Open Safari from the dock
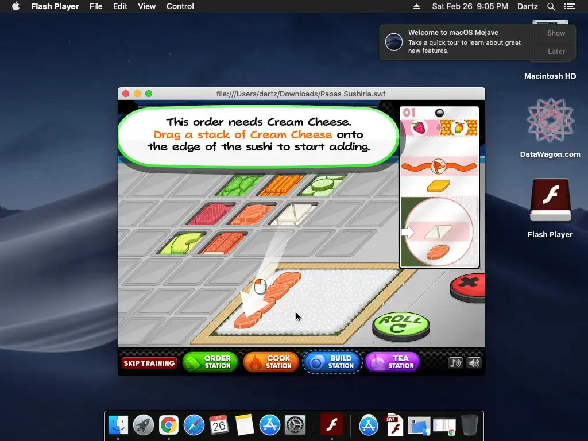The height and width of the screenshot is (441, 588). coord(194,425)
